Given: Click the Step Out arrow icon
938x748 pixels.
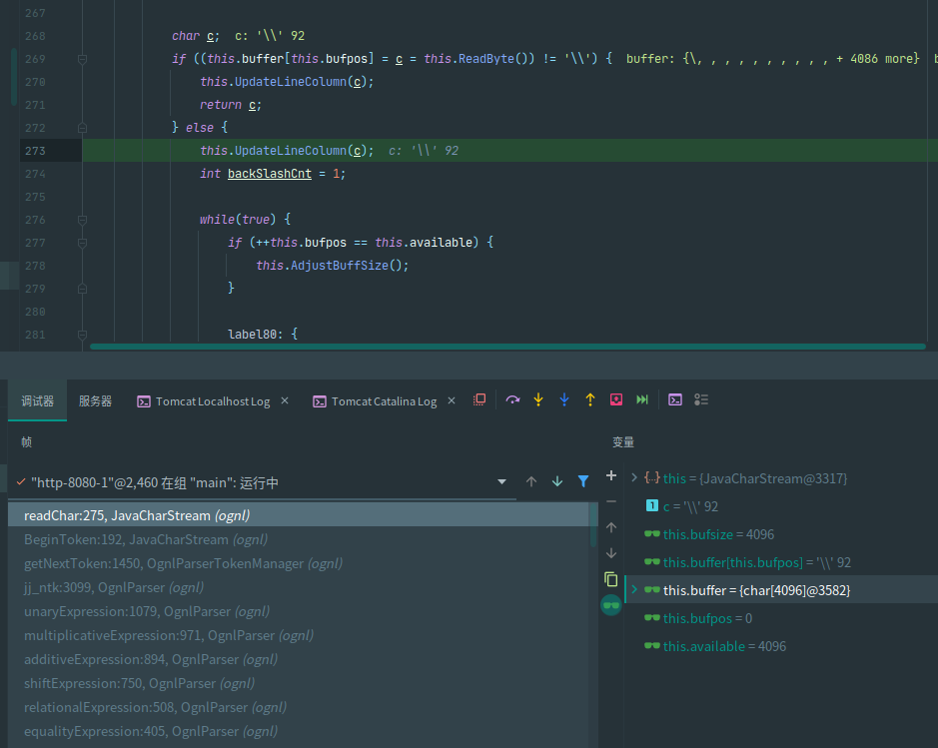Looking at the screenshot, I should (590, 399).
